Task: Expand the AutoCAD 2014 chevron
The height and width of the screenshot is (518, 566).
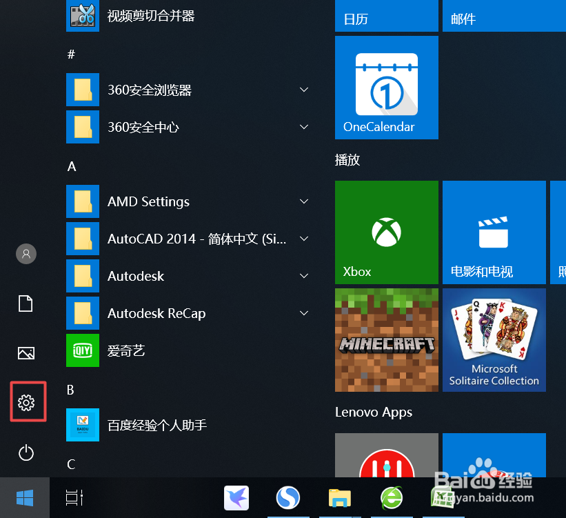Action: 304,239
